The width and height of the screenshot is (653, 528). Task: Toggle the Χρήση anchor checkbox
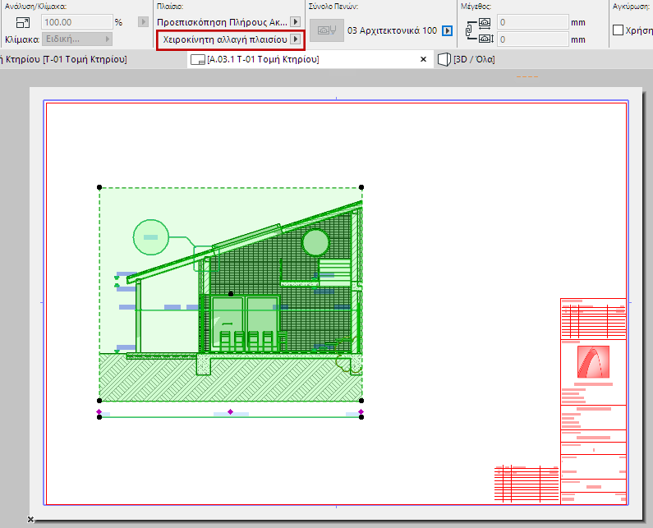[619, 30]
